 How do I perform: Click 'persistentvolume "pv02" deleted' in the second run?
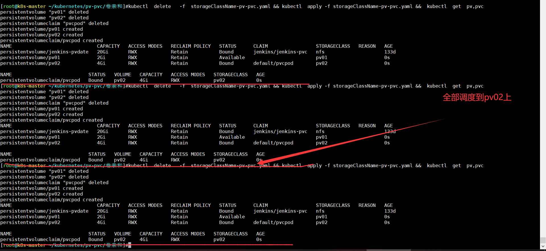[x=44, y=97]
